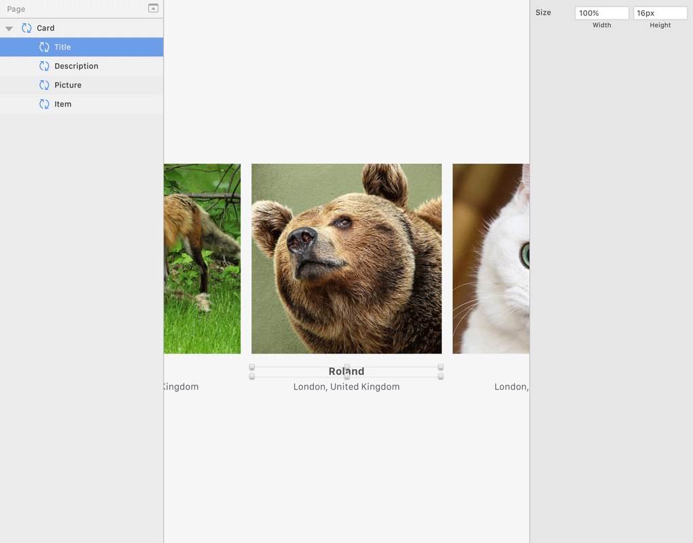Click the Item layer's component icon

point(44,104)
